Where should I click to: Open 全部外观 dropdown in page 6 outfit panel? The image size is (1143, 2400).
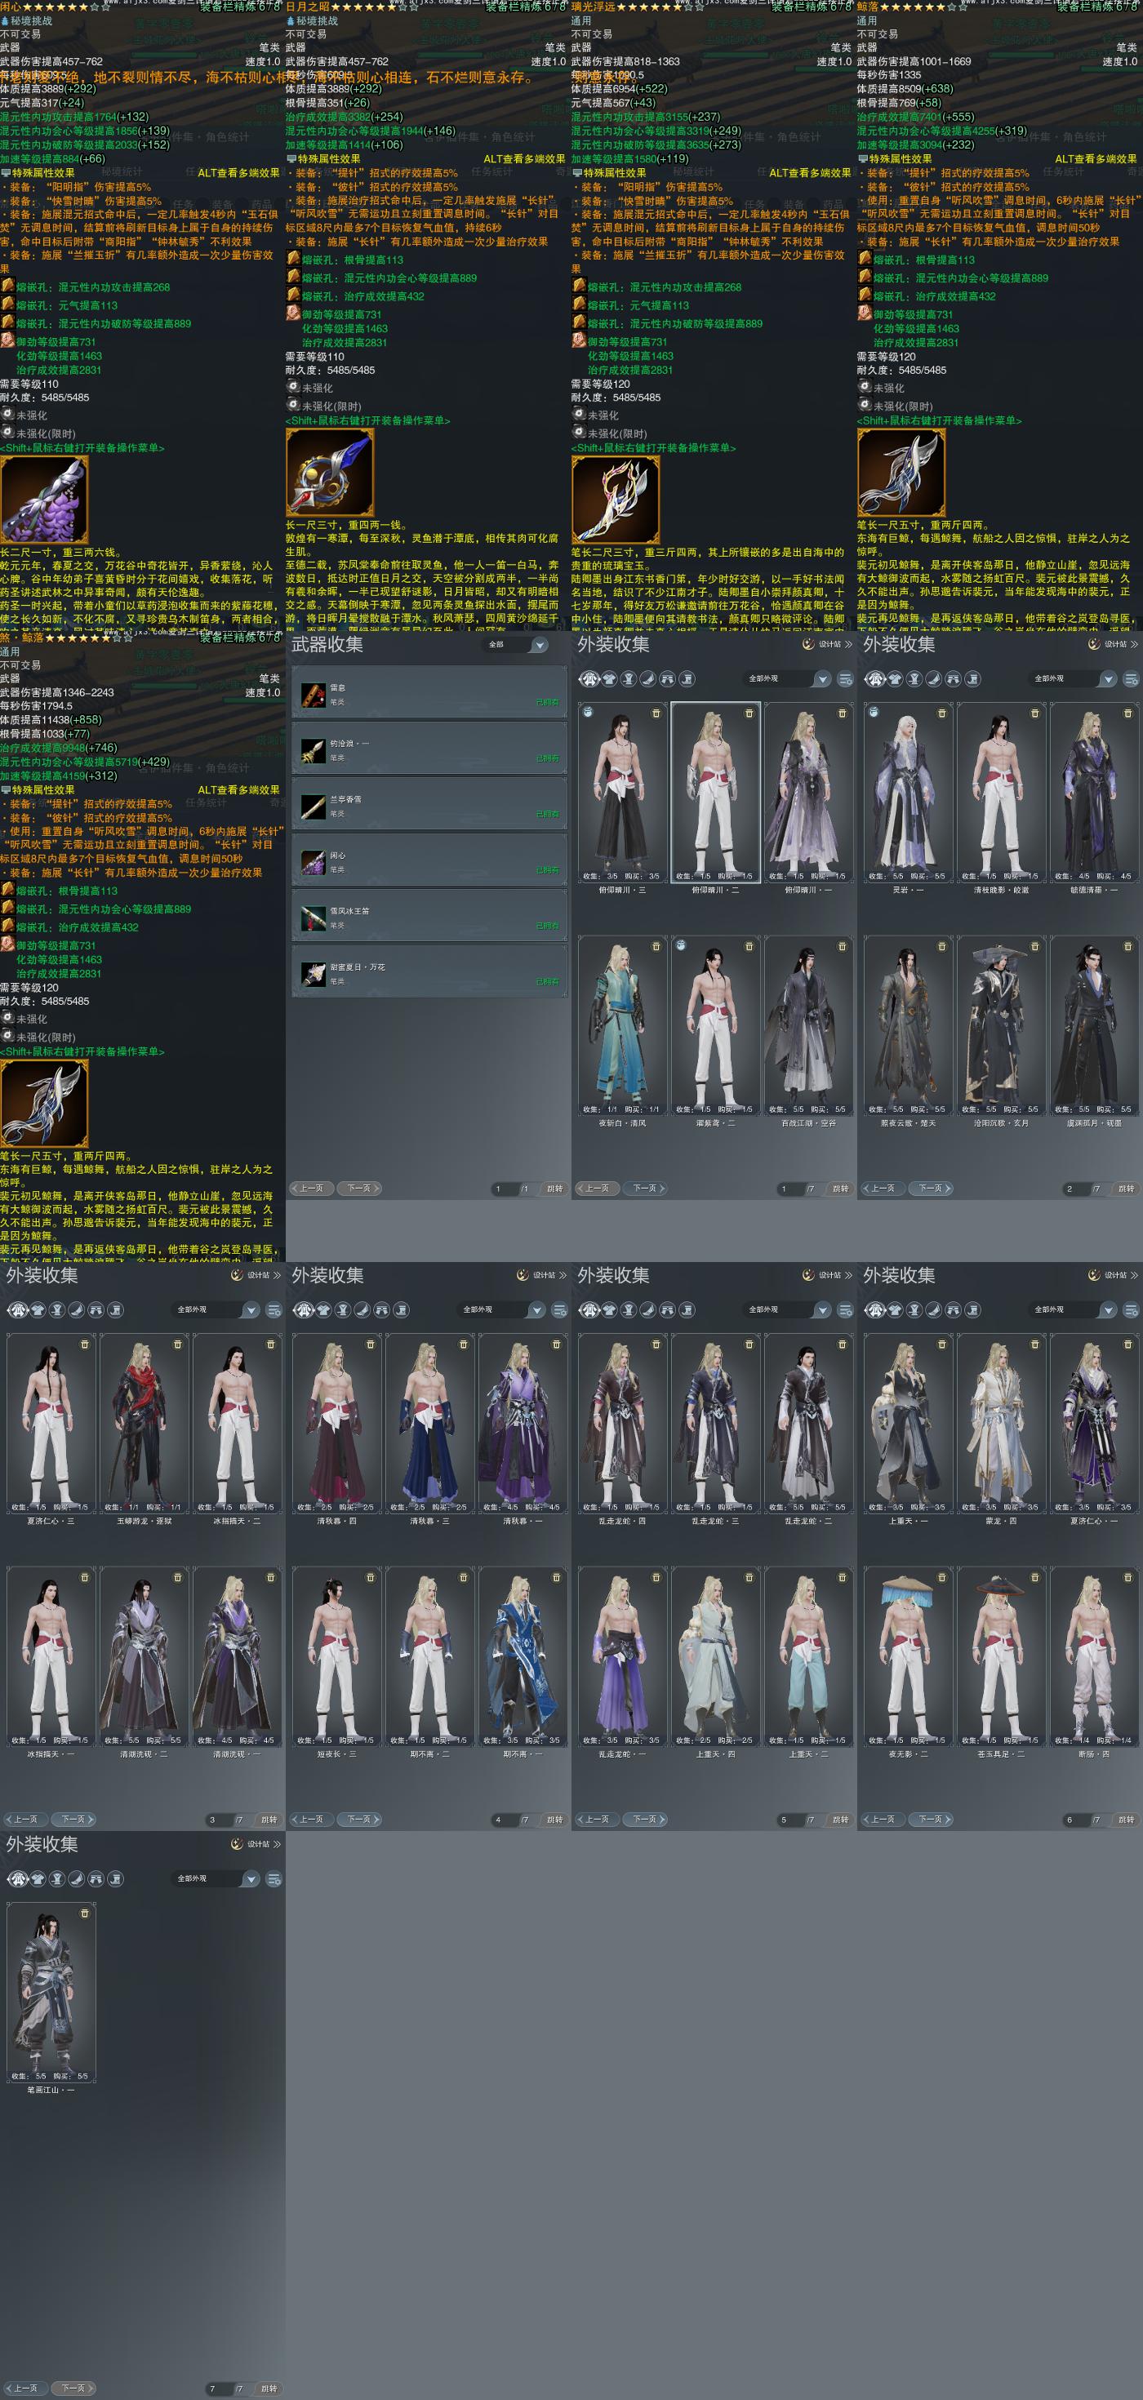pos(1074,1310)
